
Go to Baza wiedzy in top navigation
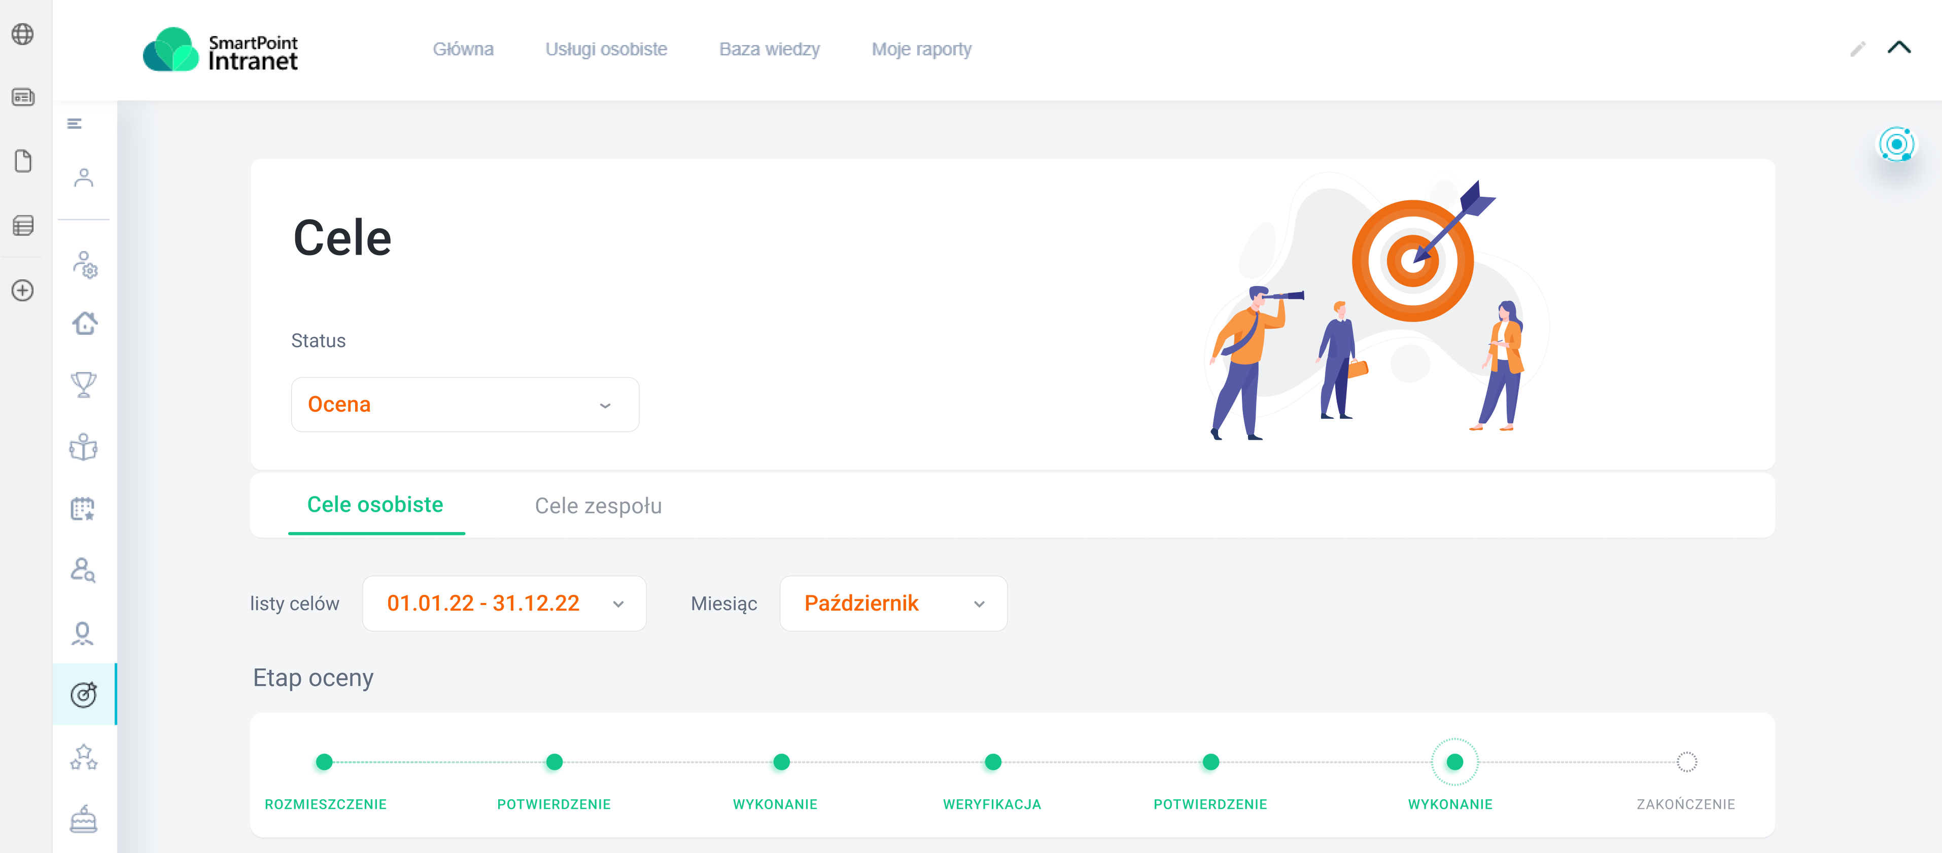[x=769, y=49]
